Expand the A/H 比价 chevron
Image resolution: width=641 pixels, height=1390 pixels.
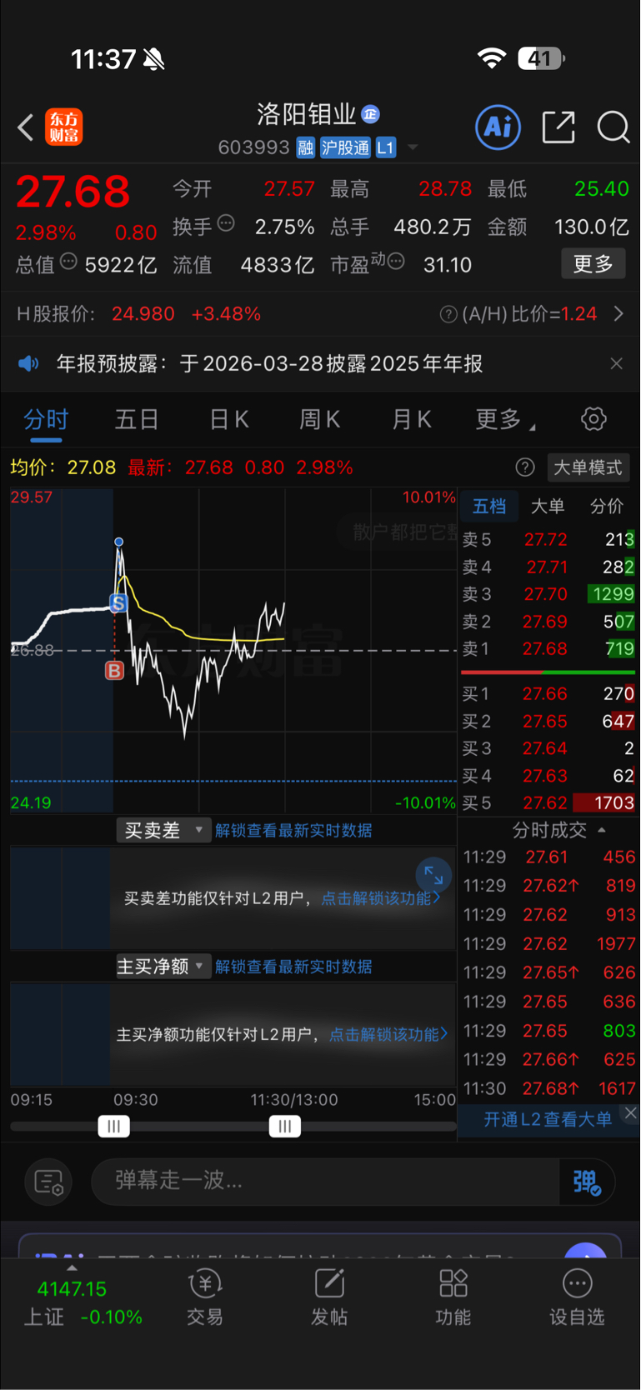tap(618, 314)
